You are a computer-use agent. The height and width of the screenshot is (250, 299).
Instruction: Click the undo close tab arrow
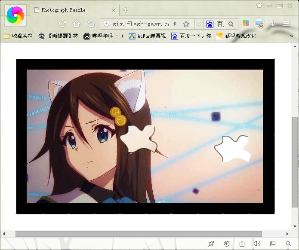(91, 24)
